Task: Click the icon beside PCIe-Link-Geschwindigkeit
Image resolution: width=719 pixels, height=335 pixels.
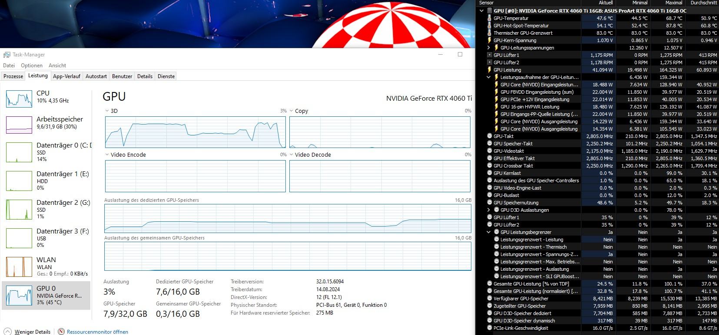Action: 490,328
